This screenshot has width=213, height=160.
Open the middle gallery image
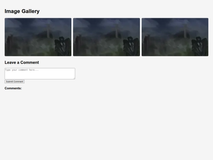click(106, 37)
